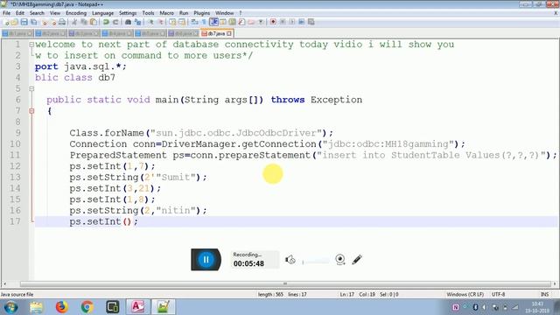Click the Playback macro icon
The height and width of the screenshot is (315, 560).
[292, 22]
